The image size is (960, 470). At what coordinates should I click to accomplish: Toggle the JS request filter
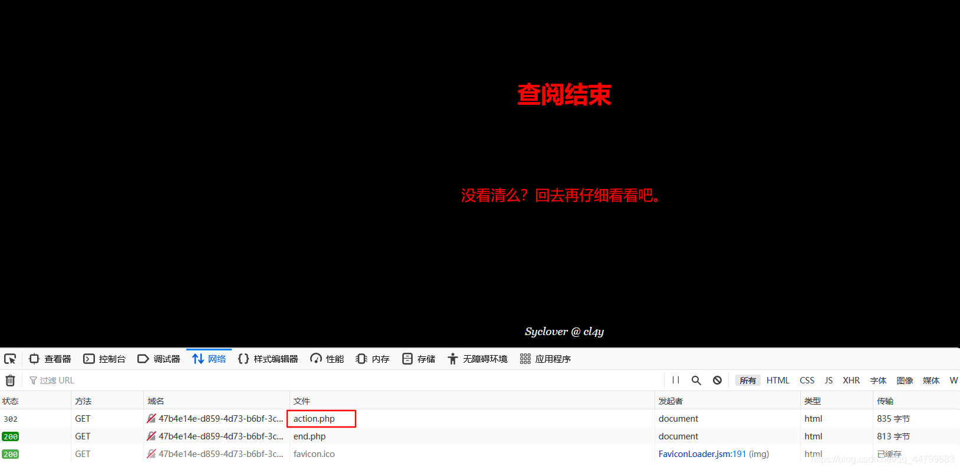pyautogui.click(x=829, y=380)
